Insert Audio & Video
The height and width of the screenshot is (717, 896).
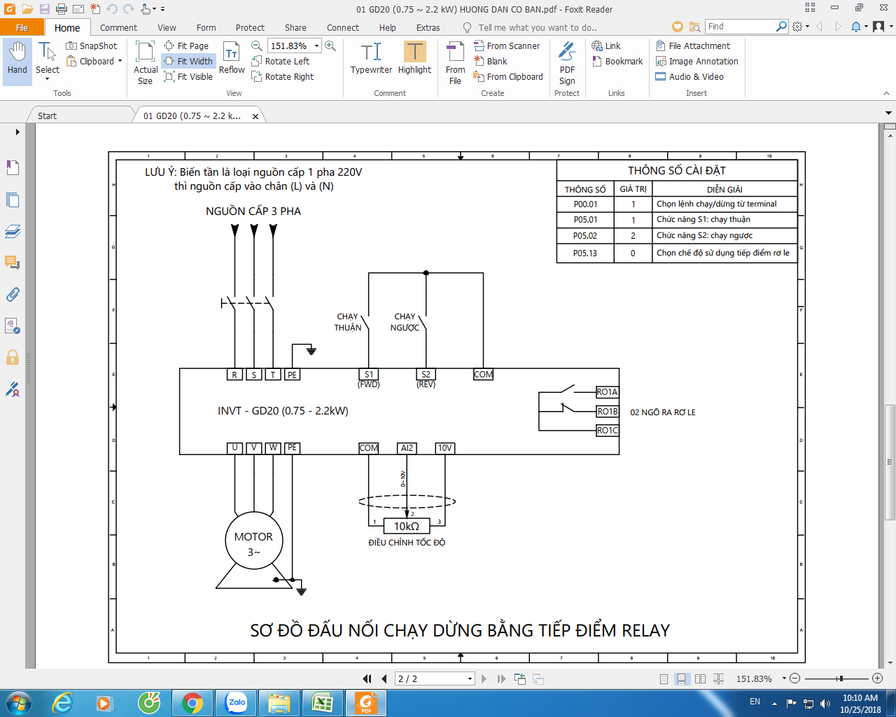689,76
